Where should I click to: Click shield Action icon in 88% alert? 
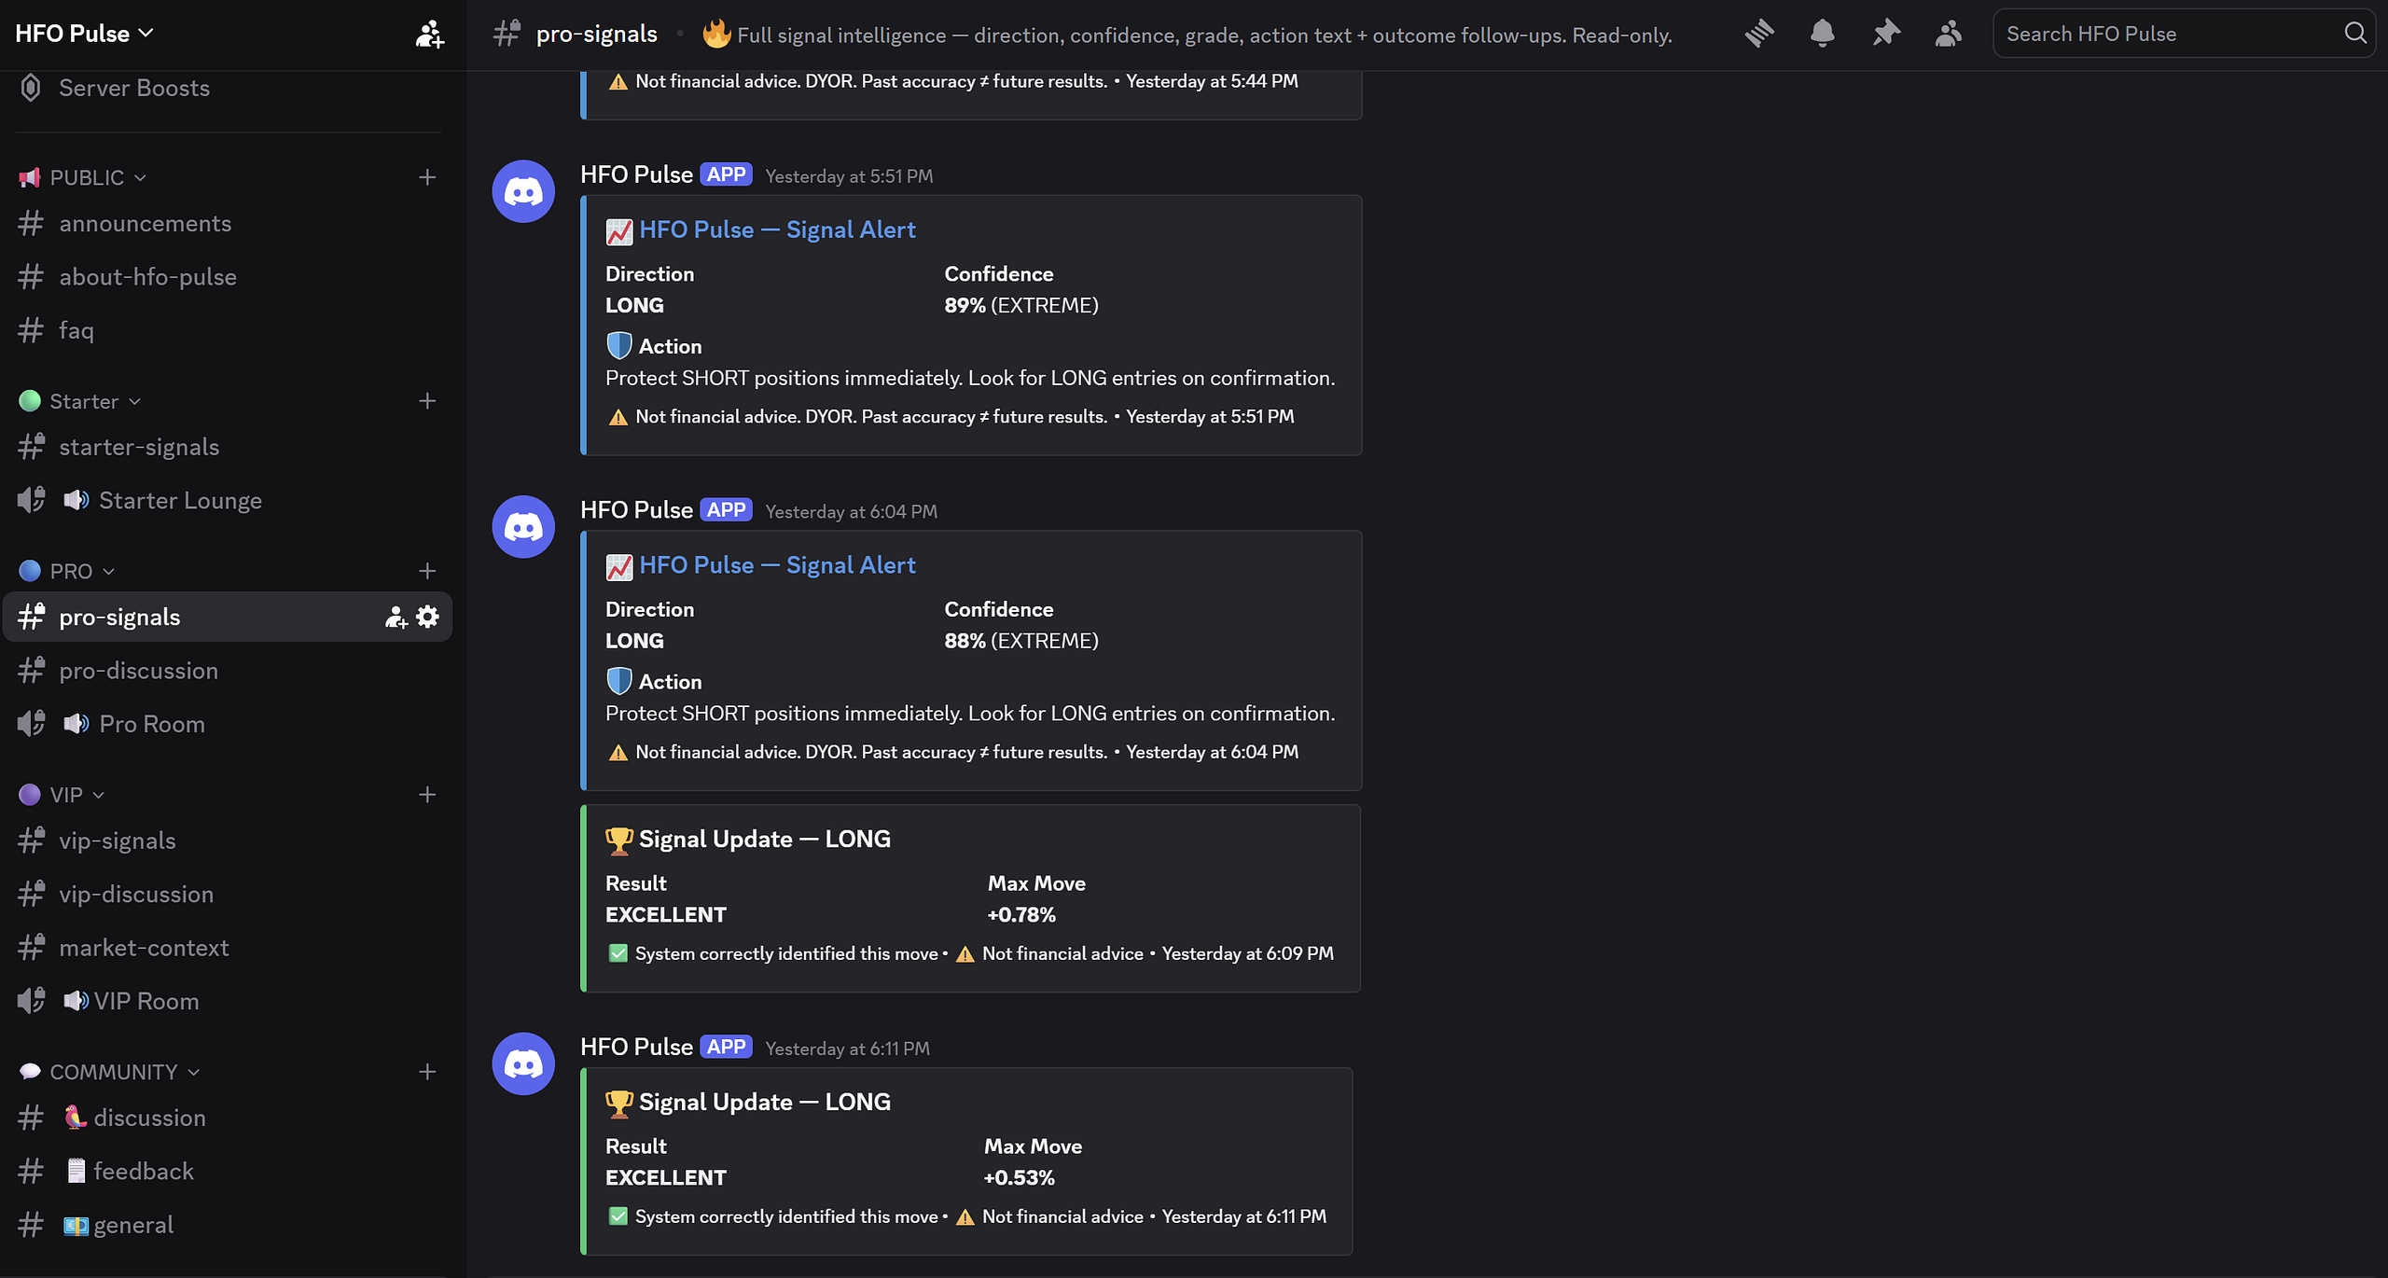click(x=618, y=682)
